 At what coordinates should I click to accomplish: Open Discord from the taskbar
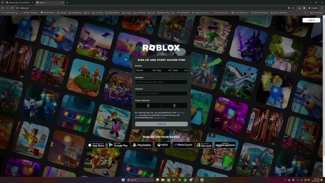pos(191,180)
